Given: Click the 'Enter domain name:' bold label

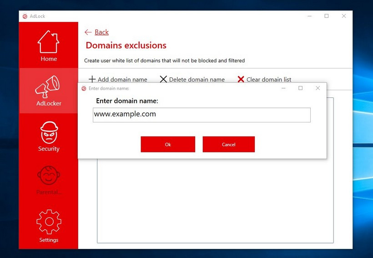Looking at the screenshot, I should pos(127,101).
